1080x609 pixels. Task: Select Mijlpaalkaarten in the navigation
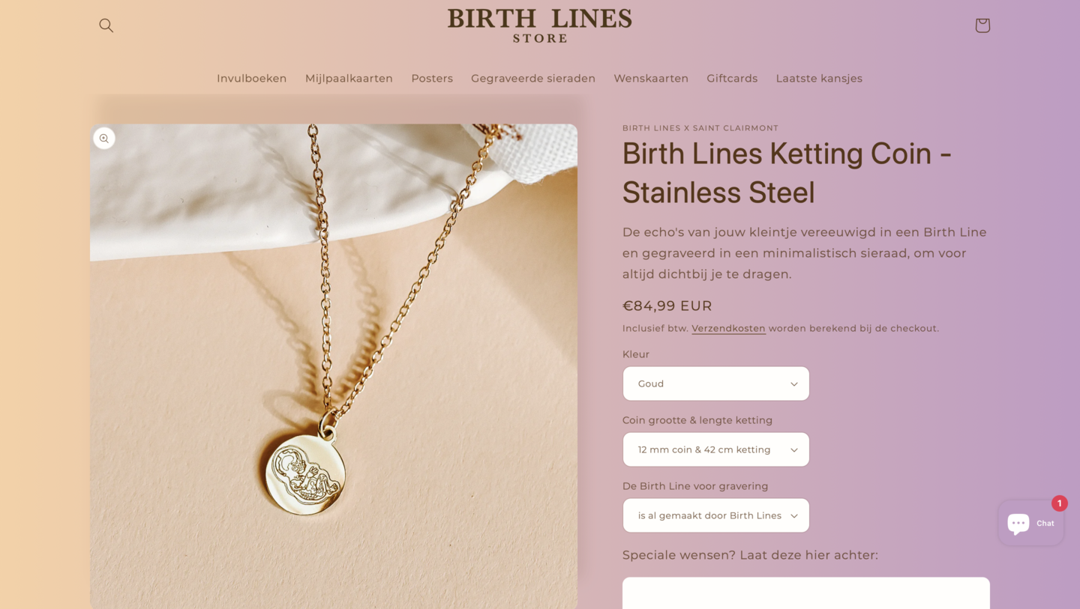349,78
